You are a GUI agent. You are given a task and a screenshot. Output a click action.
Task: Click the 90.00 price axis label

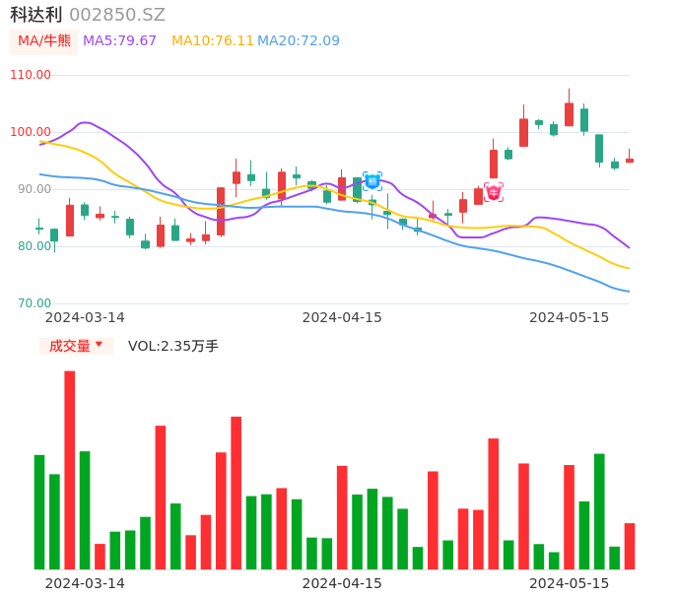pos(31,189)
